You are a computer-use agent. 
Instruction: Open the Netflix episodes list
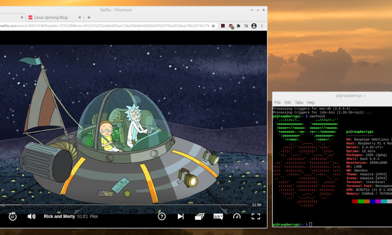(200, 216)
